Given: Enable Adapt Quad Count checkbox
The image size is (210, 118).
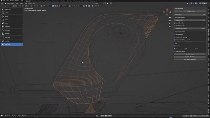Looking at the screenshot, I should [x=175, y=23].
